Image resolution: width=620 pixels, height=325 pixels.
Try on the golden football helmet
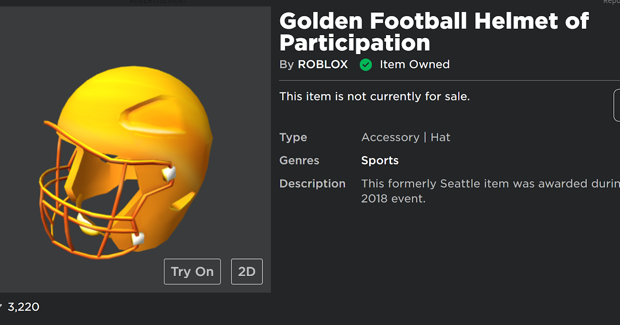[x=192, y=271]
